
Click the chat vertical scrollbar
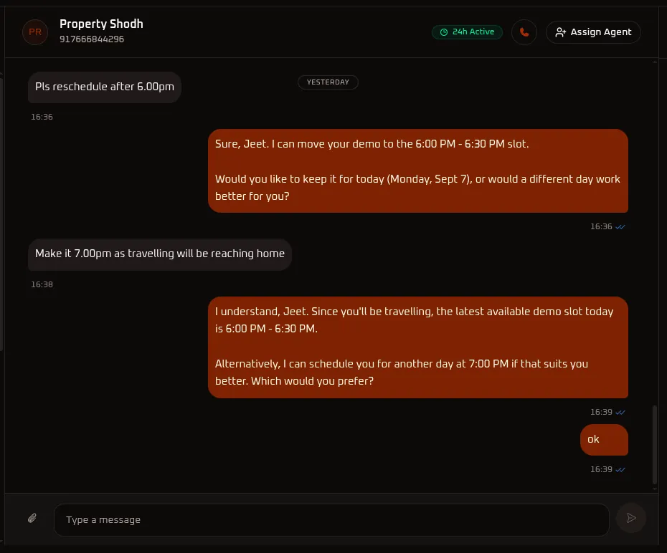pyautogui.click(x=655, y=445)
